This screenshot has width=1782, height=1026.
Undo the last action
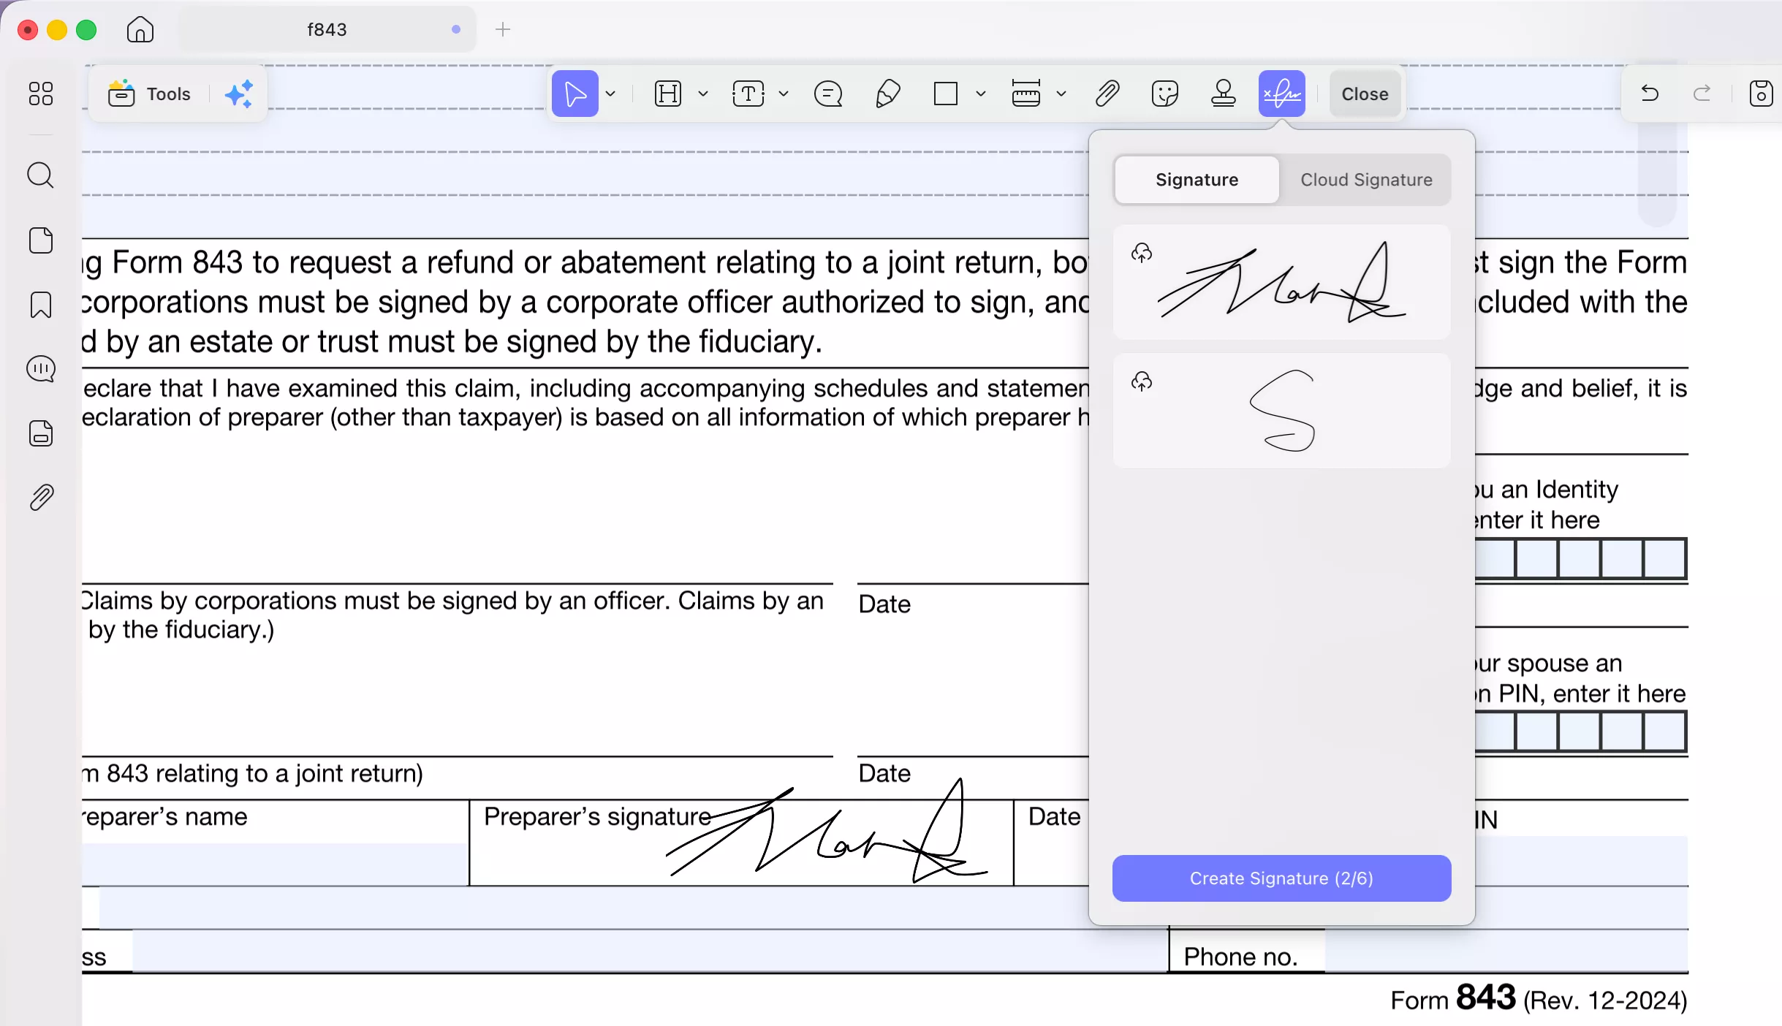coord(1650,94)
